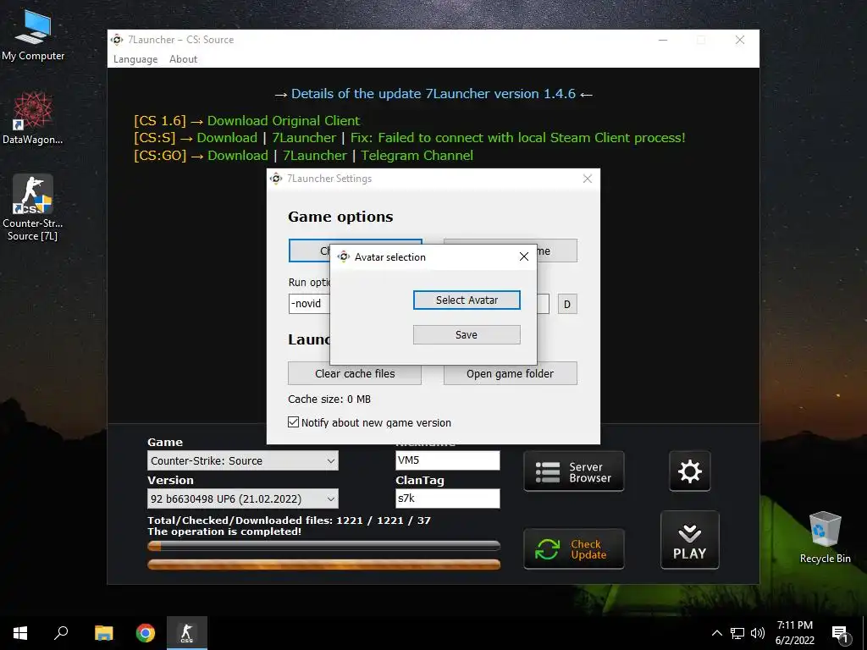This screenshot has height=650, width=867.
Task: Toggle Notify about new game version checkbox
Action: (x=294, y=422)
